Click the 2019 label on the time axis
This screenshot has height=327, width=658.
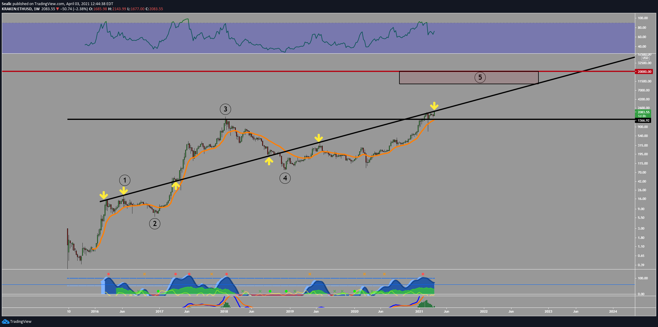click(290, 311)
